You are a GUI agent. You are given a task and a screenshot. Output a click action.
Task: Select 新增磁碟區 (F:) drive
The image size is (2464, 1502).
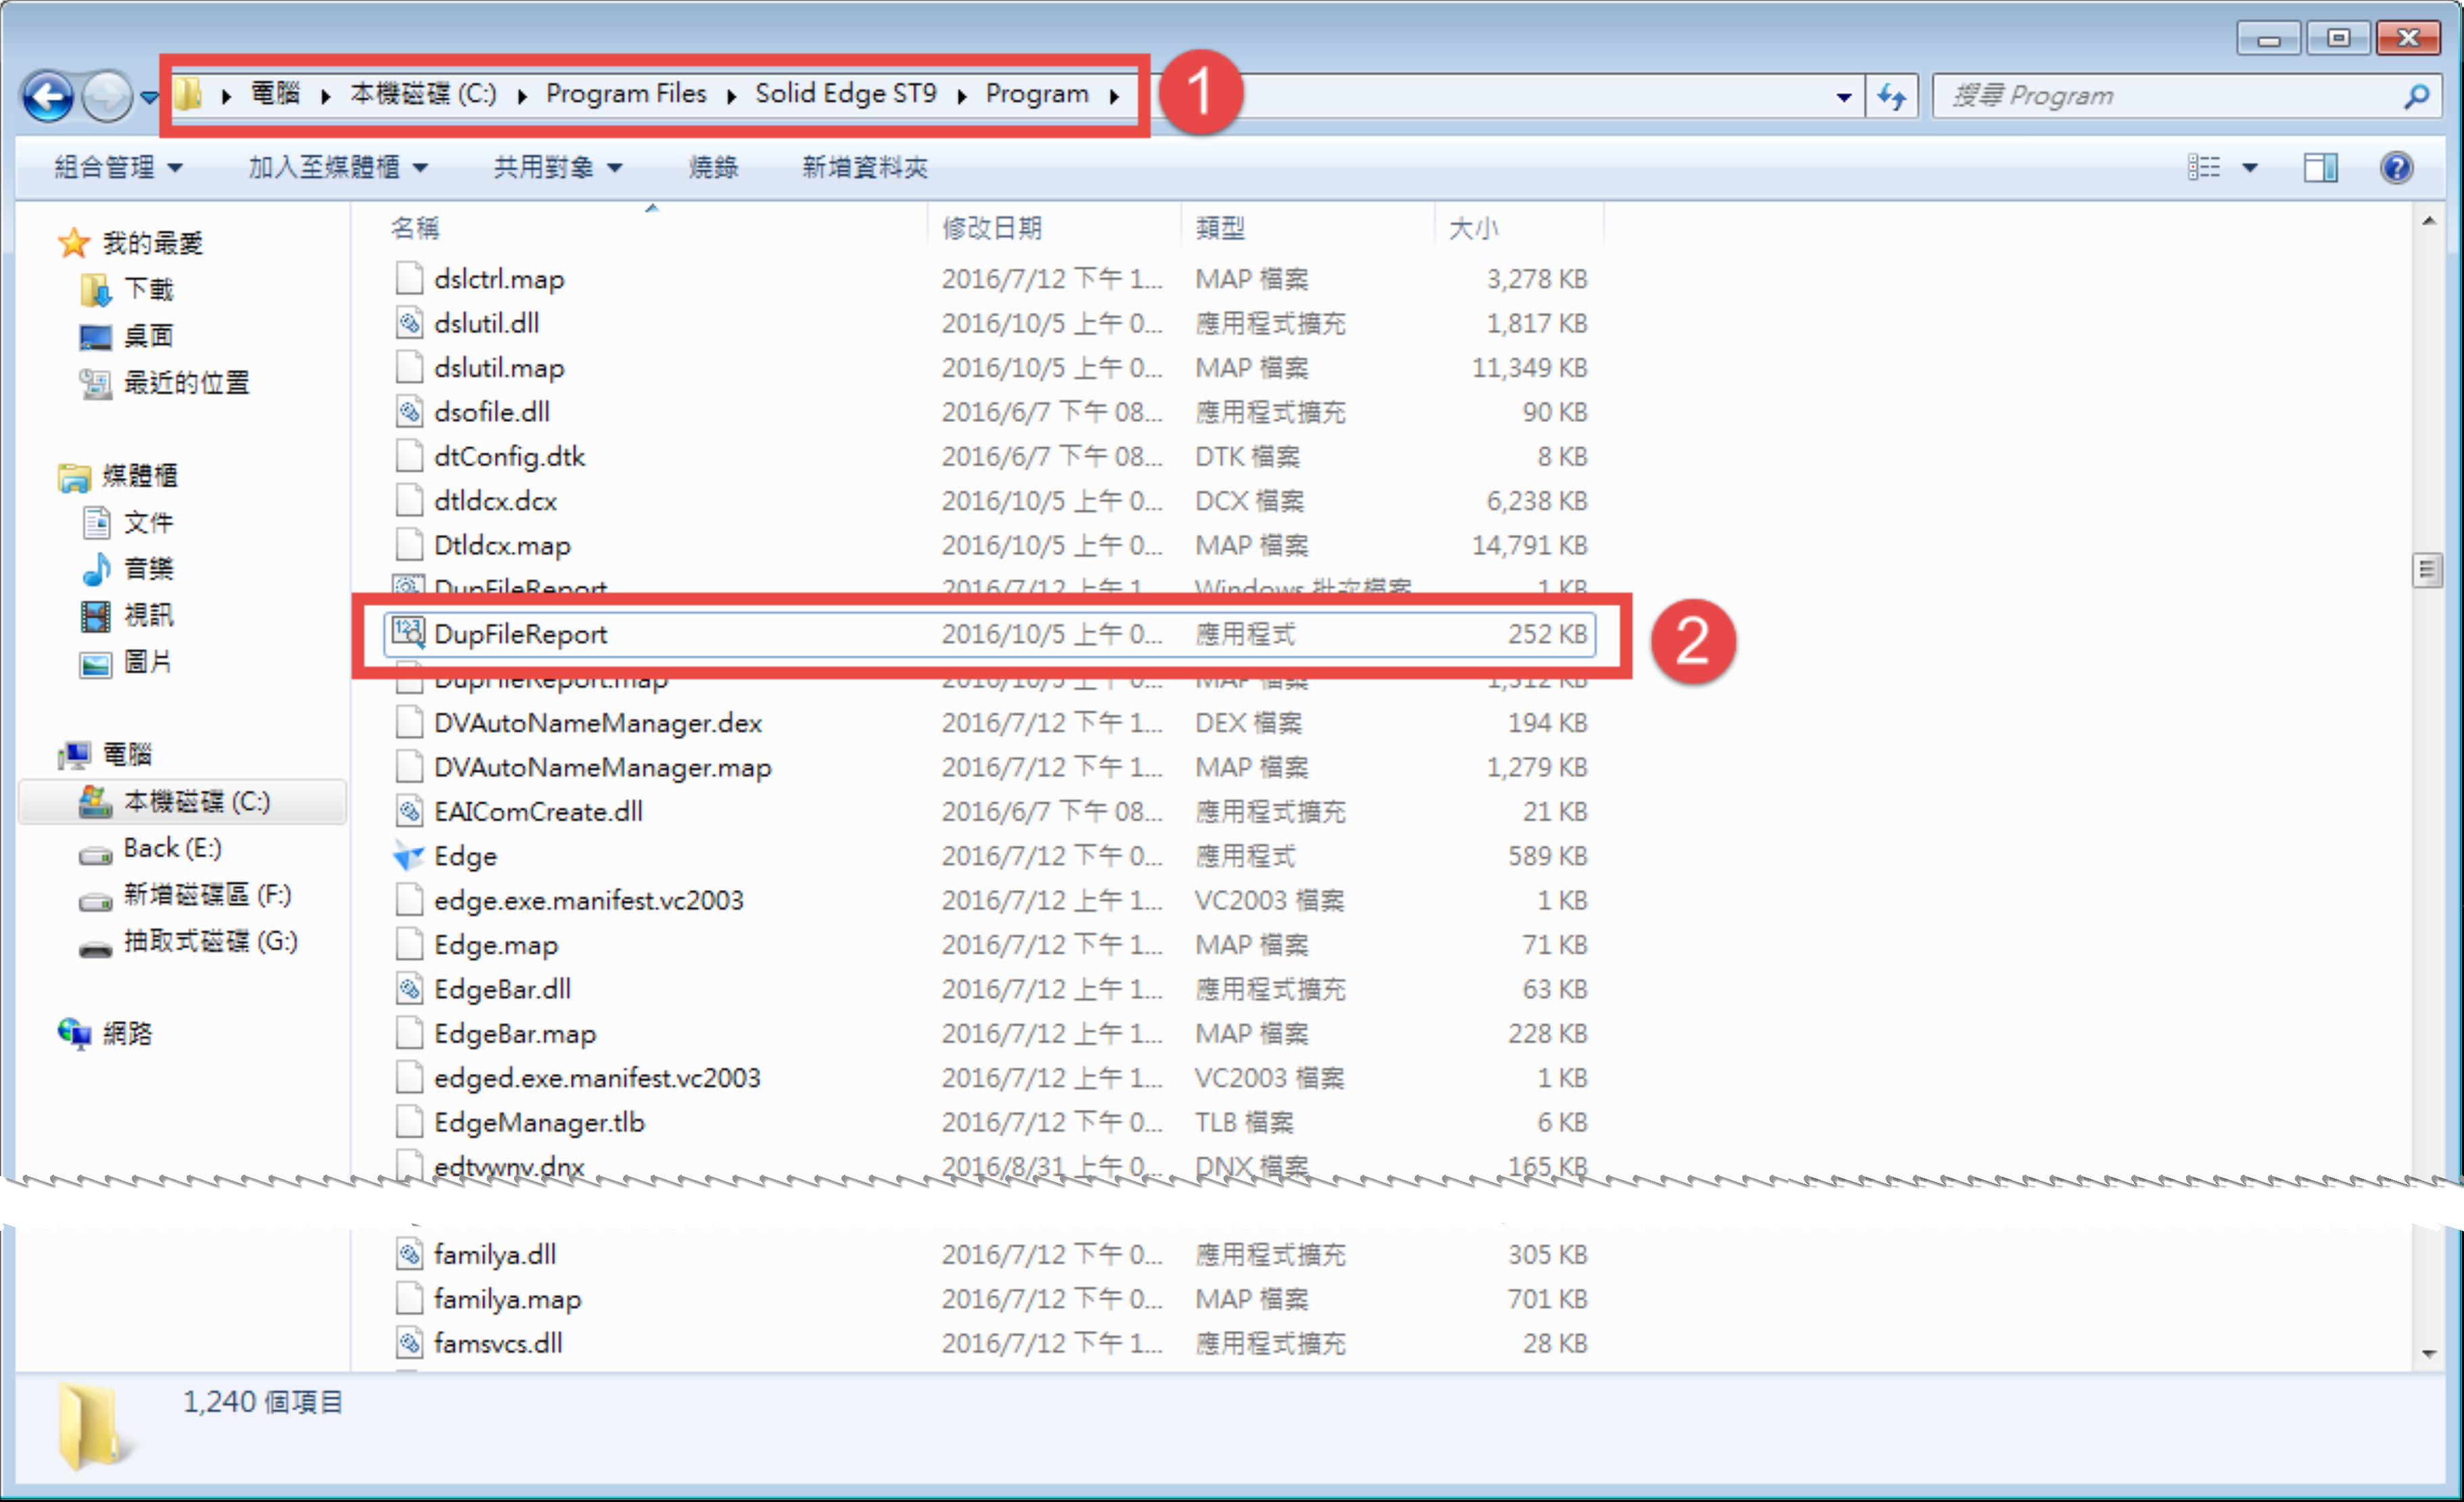point(207,894)
